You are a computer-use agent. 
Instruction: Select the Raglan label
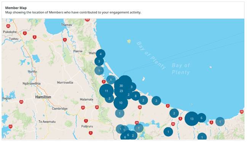[7, 98]
